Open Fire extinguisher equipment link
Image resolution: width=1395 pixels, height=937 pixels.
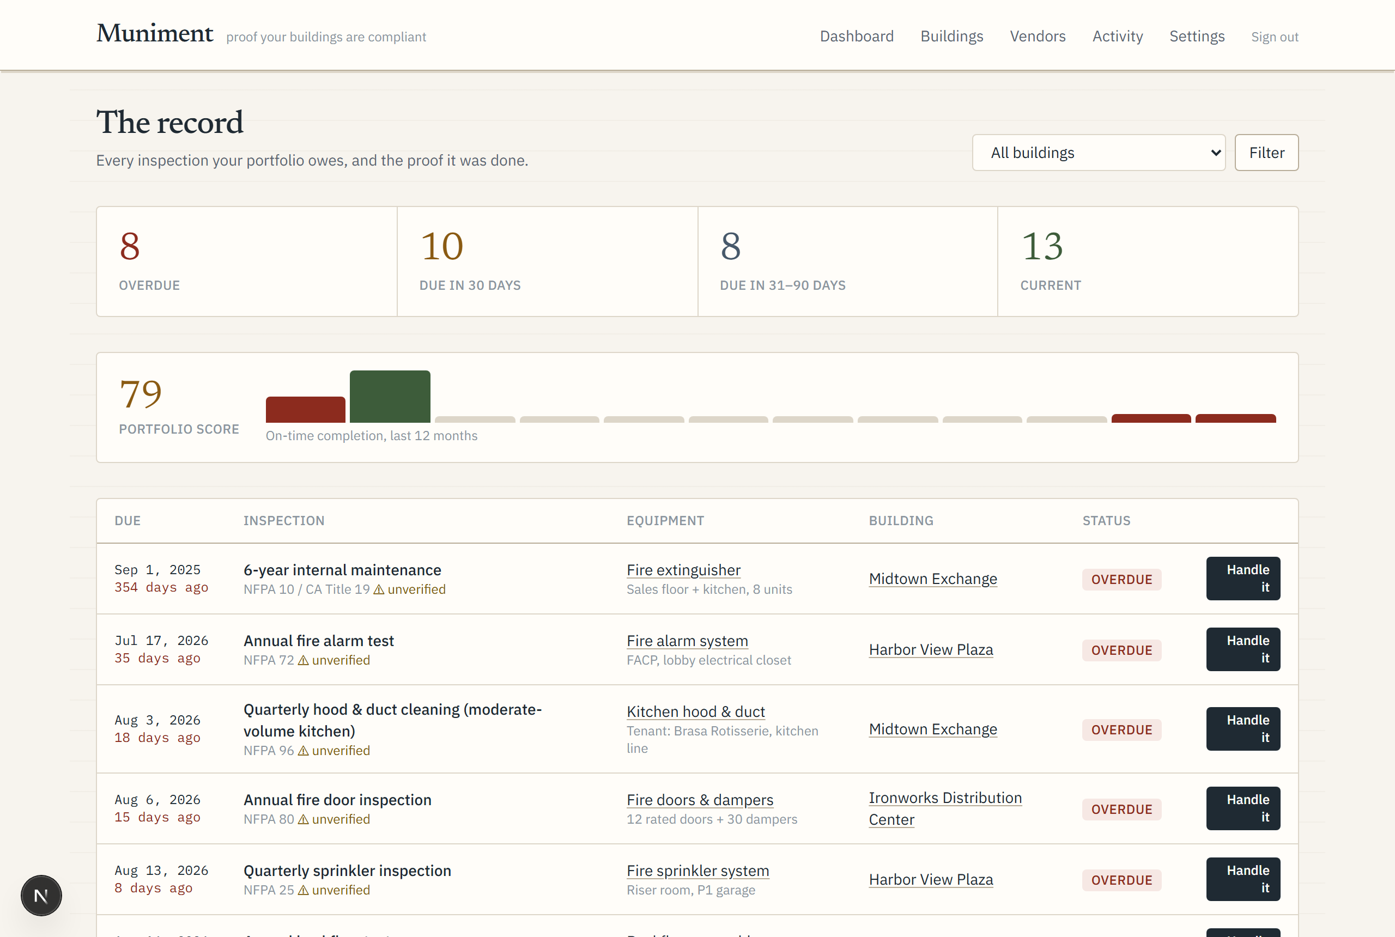point(683,569)
